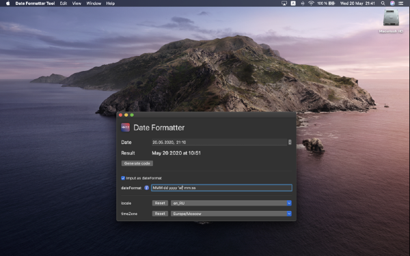Image resolution: width=410 pixels, height=256 pixels.
Task: Close the Date Formatter window
Action: point(120,115)
